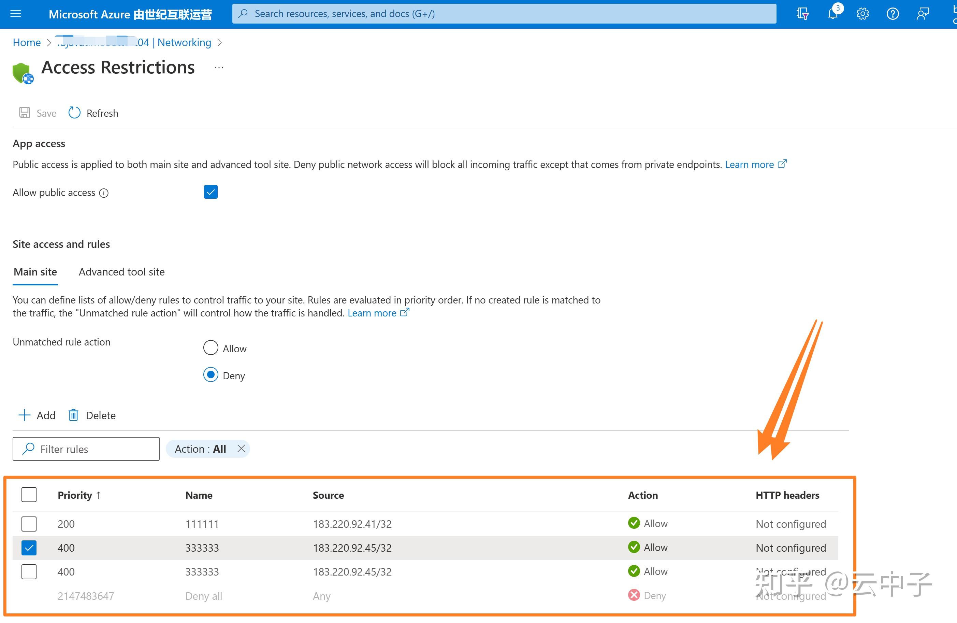The height and width of the screenshot is (623, 957).
Task: Select the Main site tab
Action: 35,272
